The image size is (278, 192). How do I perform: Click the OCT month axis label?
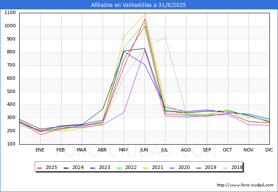point(228,150)
